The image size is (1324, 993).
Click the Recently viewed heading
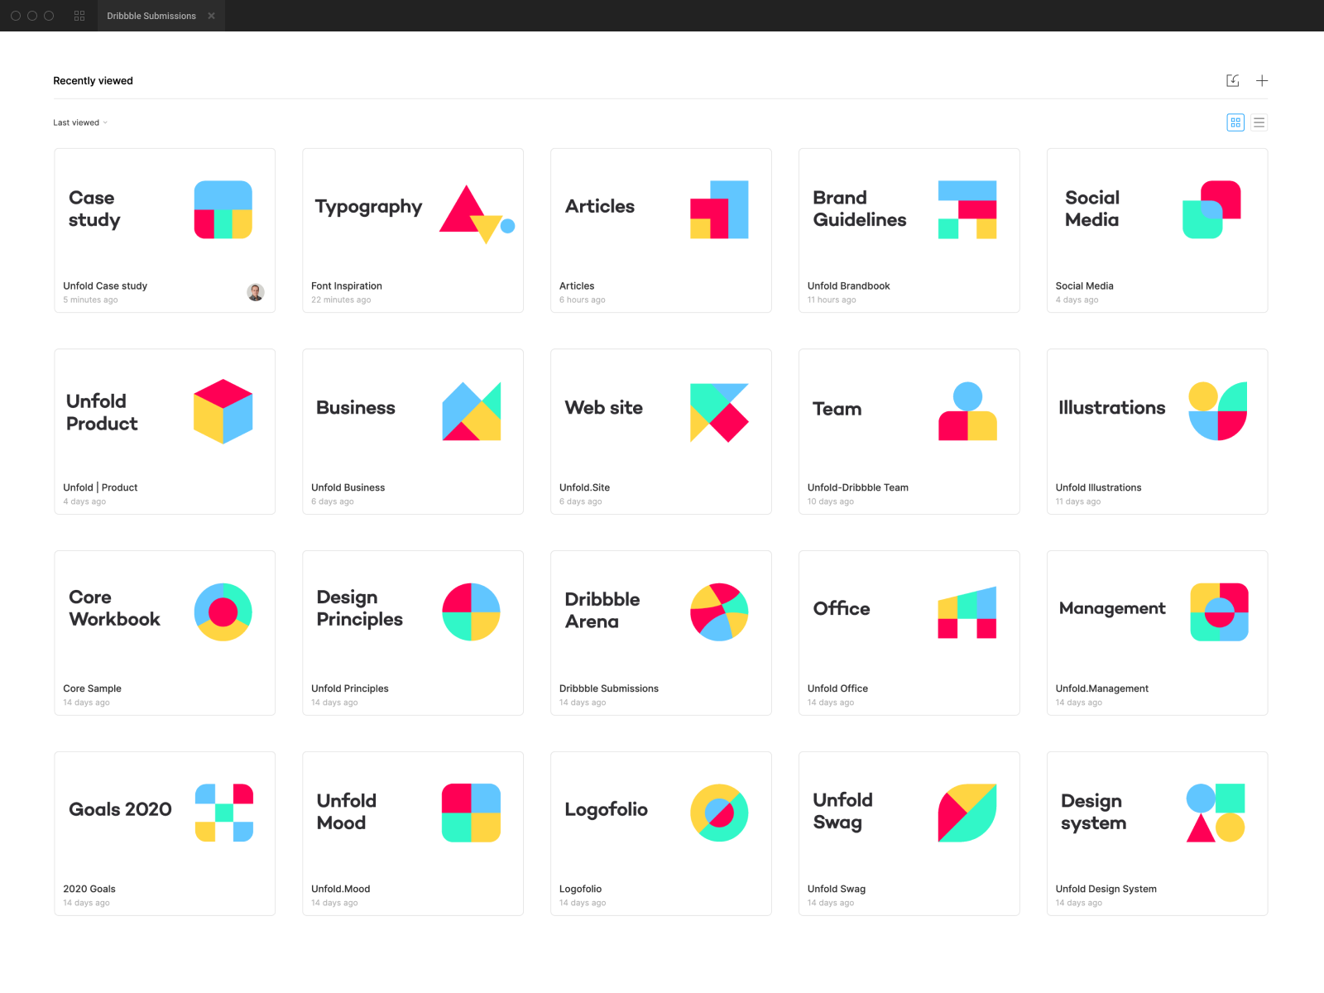tap(93, 80)
